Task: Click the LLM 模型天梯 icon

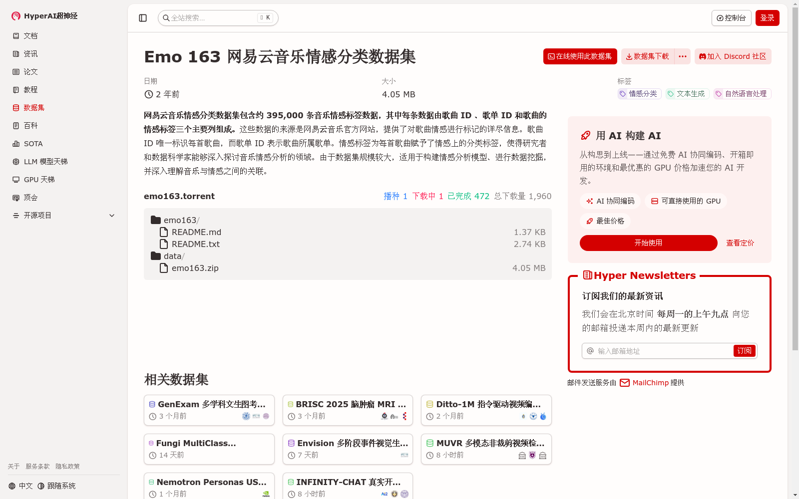Action: pyautogui.click(x=16, y=161)
